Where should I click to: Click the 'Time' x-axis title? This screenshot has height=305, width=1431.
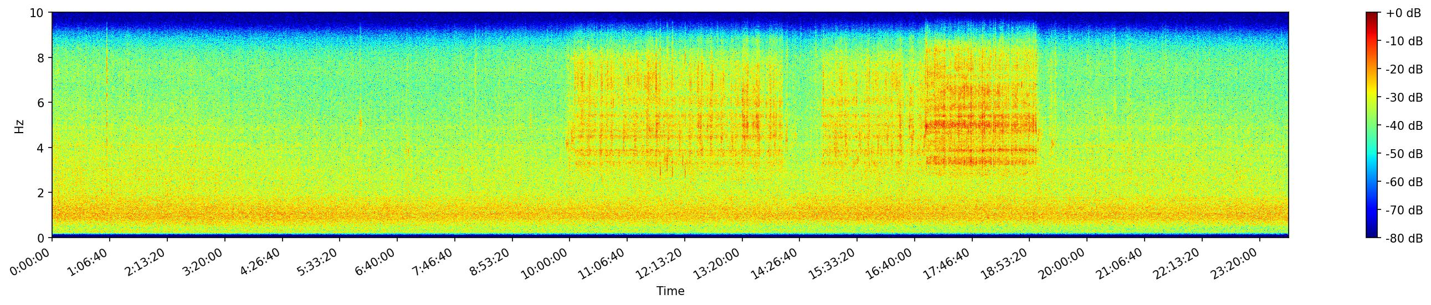[x=670, y=291]
